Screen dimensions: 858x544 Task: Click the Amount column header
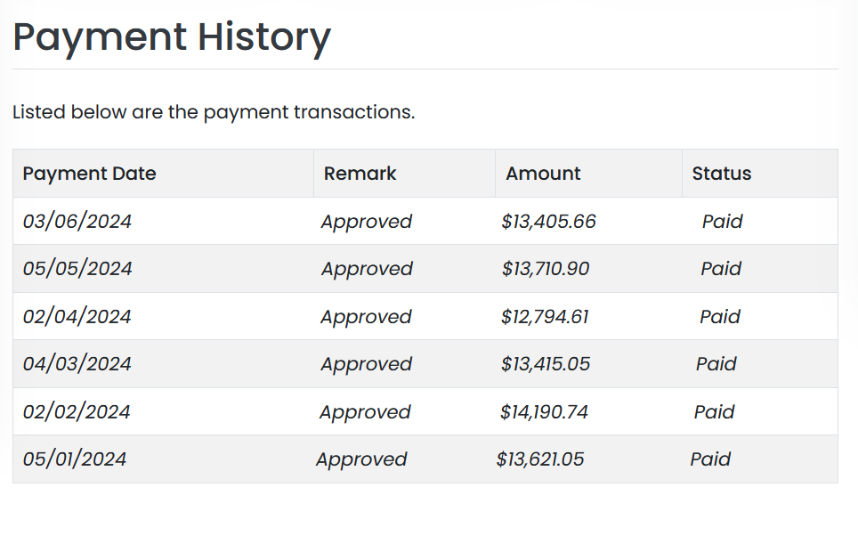(543, 174)
